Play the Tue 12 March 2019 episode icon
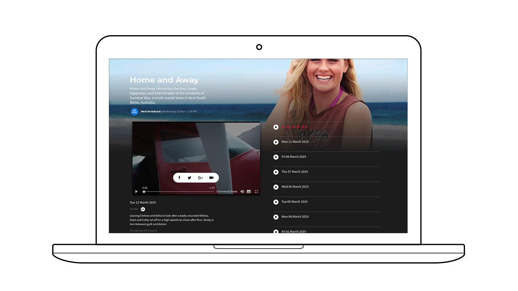518x291 pixels. click(x=276, y=127)
